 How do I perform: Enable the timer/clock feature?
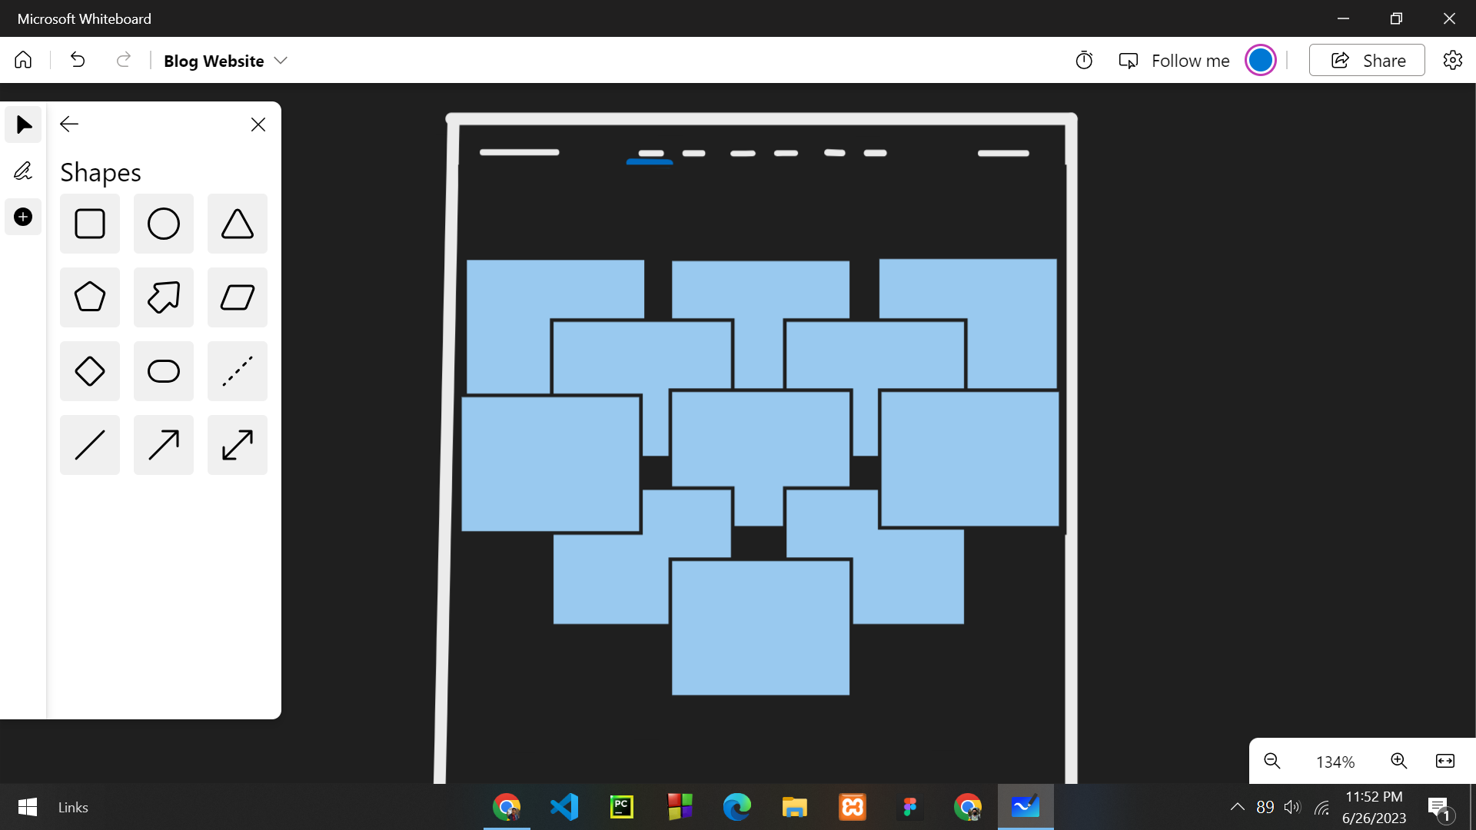coord(1085,61)
